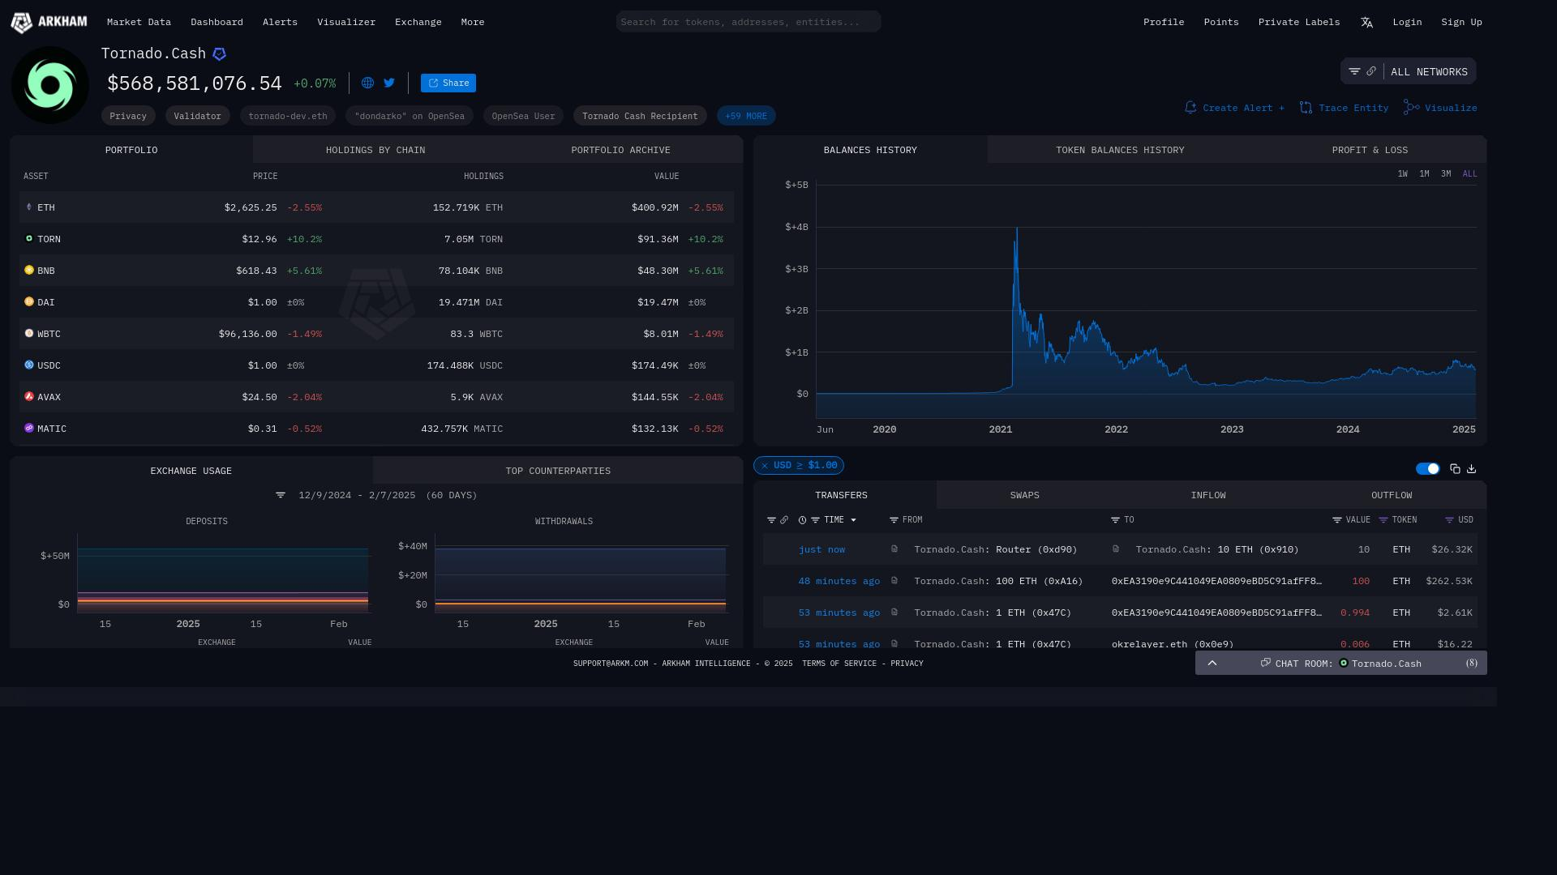Sort transfers using the TIME dropdown arrow
1557x875 pixels.
[x=853, y=520]
